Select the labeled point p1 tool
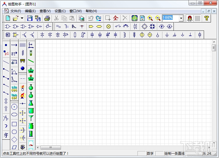Viewport: 219px width, 158px height. pyautogui.click(x=6, y=53)
